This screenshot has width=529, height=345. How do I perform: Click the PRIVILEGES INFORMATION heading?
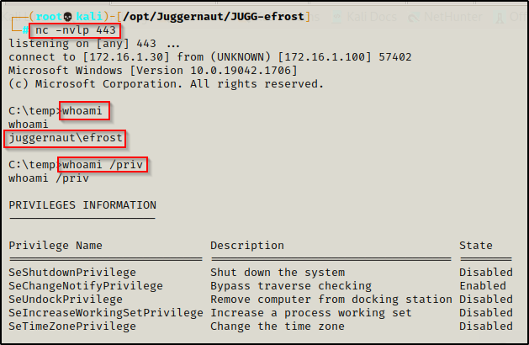pyautogui.click(x=82, y=205)
